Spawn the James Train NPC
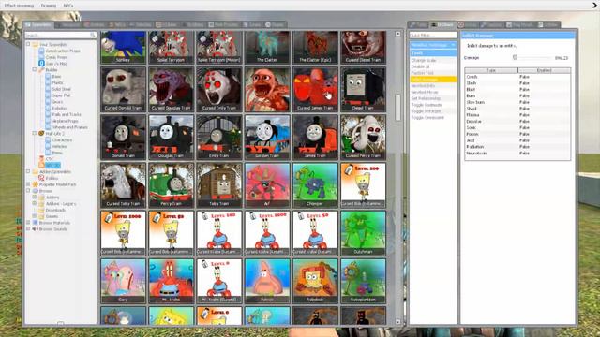600x337 pixels. coord(315,138)
